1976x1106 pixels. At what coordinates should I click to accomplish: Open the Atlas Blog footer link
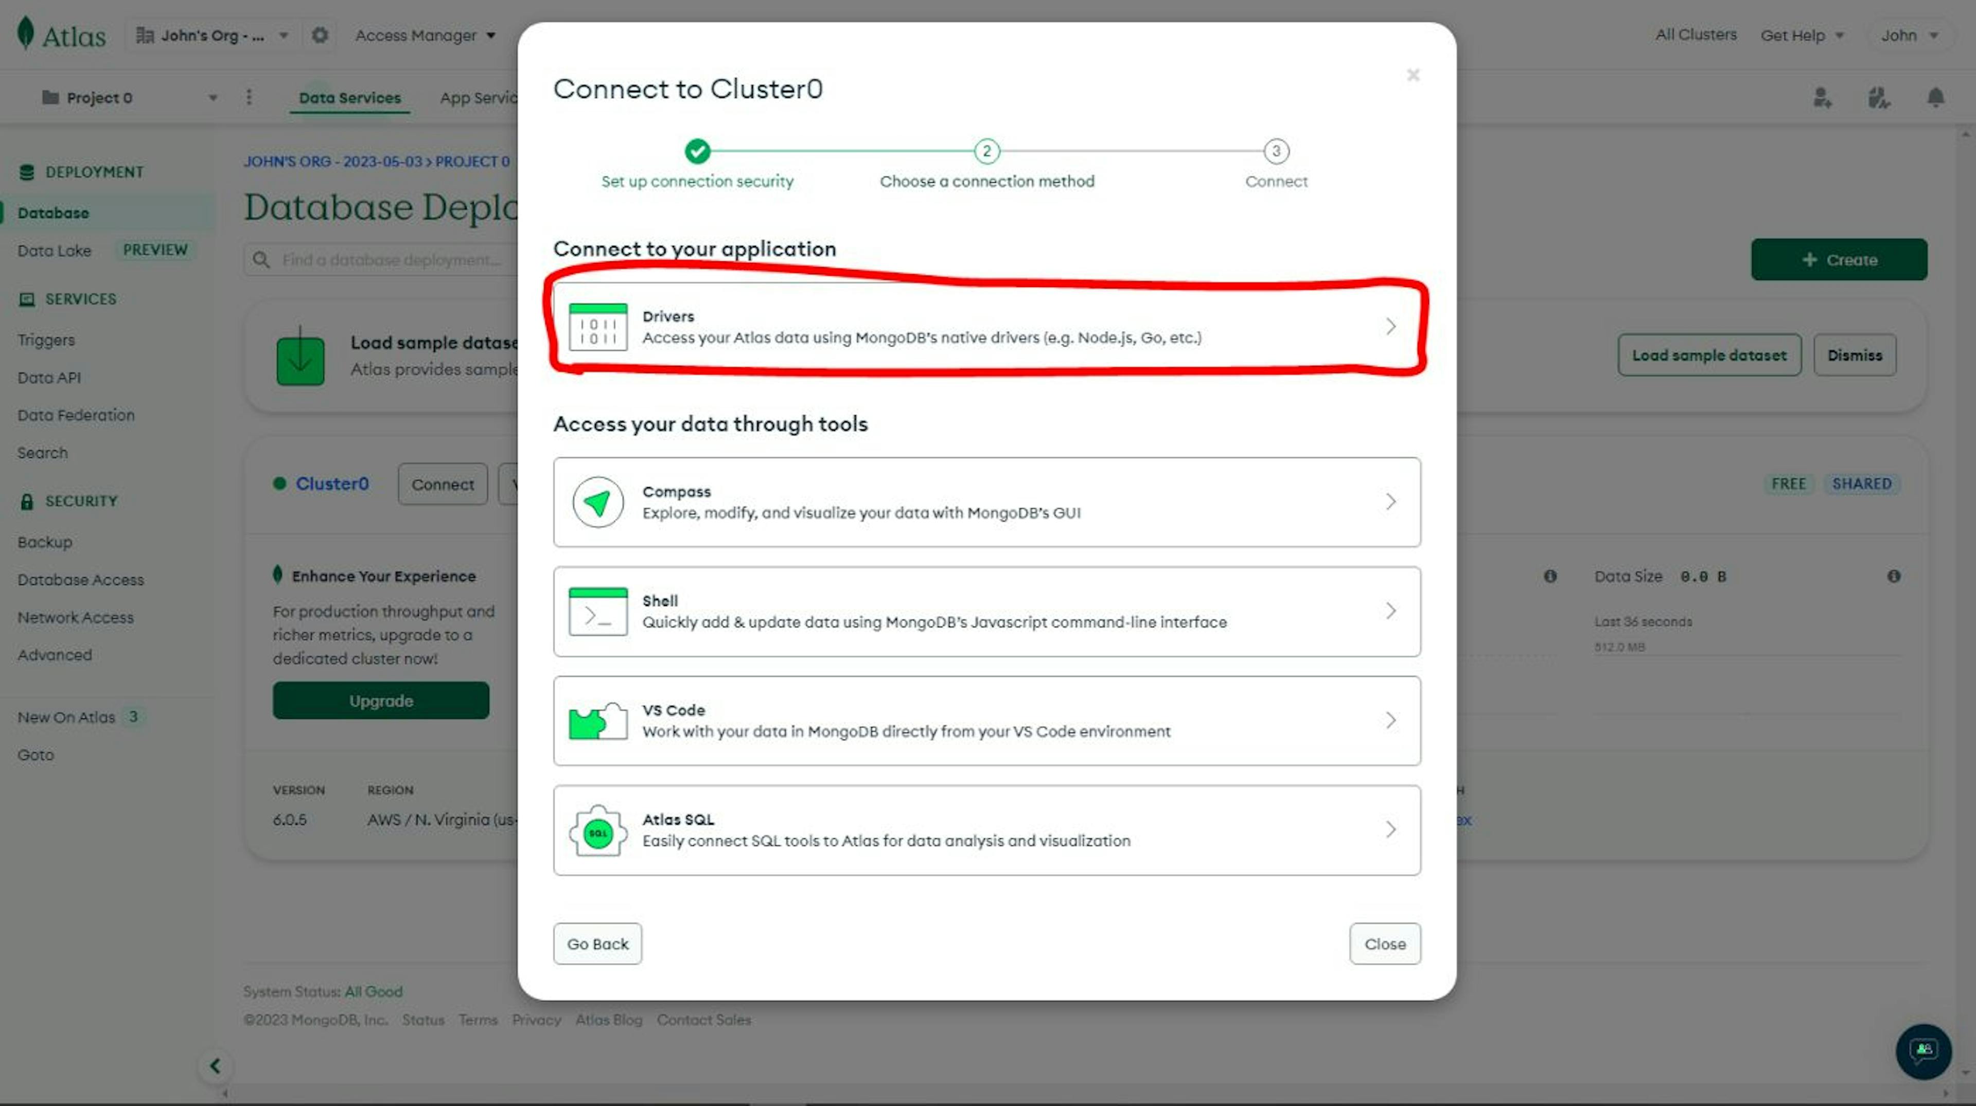click(608, 1020)
